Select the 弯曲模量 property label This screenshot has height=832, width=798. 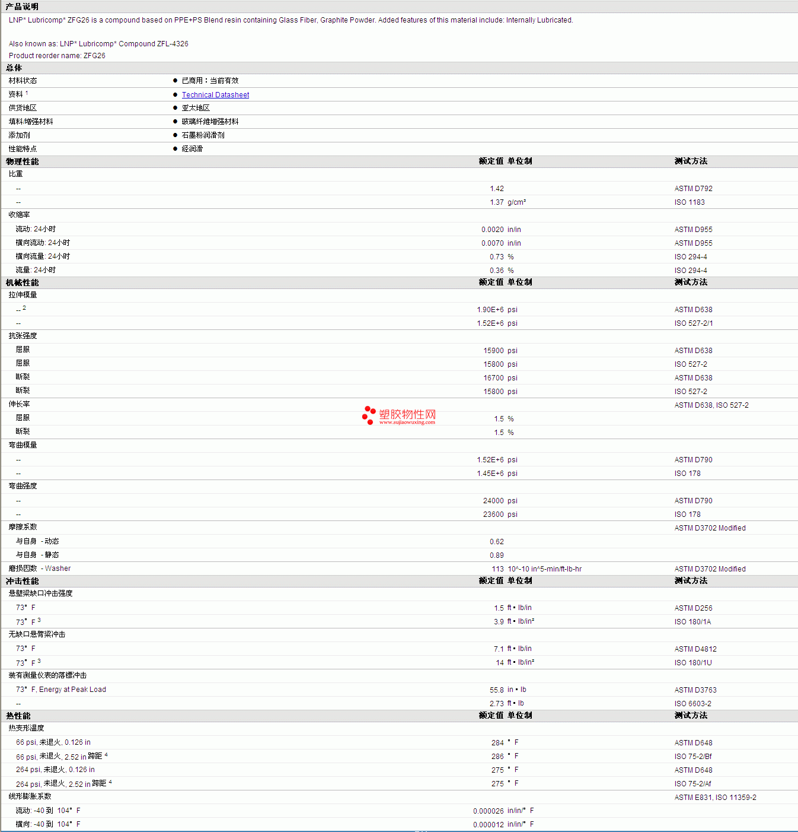click(23, 445)
